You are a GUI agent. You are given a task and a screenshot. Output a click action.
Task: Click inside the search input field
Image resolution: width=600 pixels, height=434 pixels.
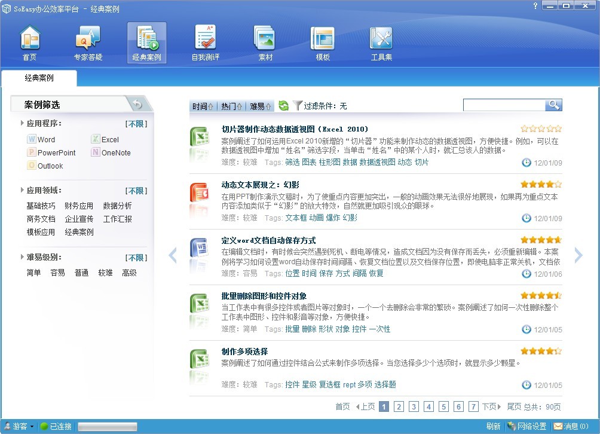pyautogui.click(x=505, y=105)
